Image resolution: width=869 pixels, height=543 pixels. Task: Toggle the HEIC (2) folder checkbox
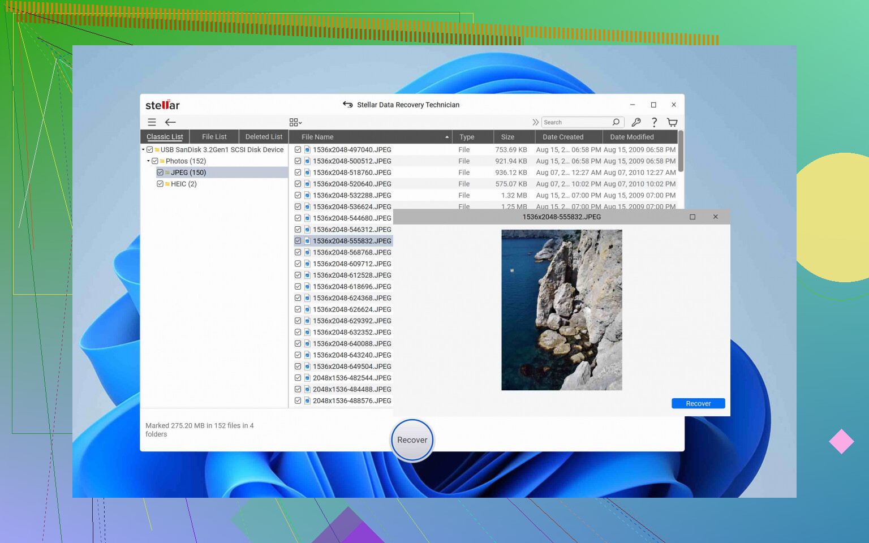coord(160,184)
